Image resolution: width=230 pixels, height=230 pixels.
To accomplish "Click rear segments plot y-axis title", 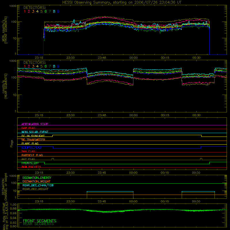I will (5, 86).
